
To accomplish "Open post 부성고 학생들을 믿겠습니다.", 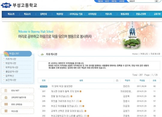I will tap(64, 106).
